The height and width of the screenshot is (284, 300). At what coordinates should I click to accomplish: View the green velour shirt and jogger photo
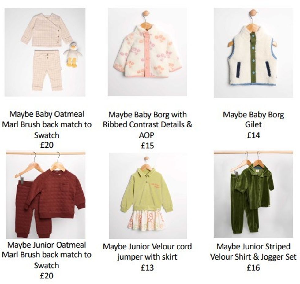coord(253,194)
